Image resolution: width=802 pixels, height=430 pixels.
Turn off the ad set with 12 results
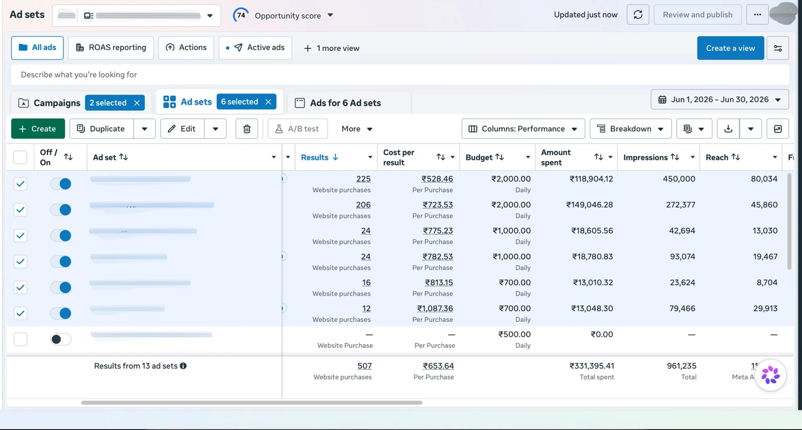61,314
